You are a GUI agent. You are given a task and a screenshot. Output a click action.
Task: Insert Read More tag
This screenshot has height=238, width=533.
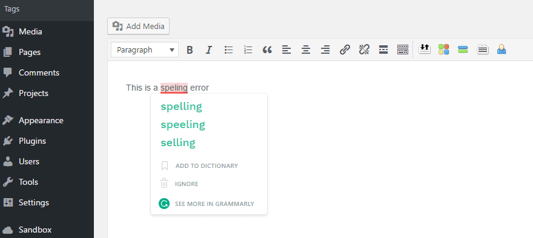(383, 50)
